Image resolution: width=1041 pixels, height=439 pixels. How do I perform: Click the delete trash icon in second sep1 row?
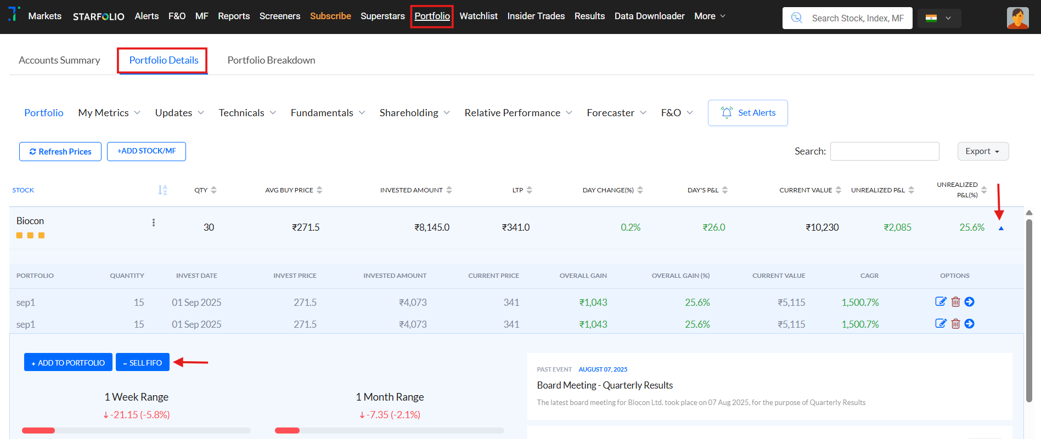tap(955, 324)
